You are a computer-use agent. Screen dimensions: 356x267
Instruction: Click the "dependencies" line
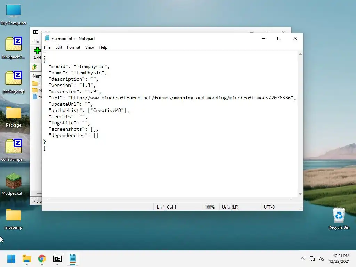[74, 135]
